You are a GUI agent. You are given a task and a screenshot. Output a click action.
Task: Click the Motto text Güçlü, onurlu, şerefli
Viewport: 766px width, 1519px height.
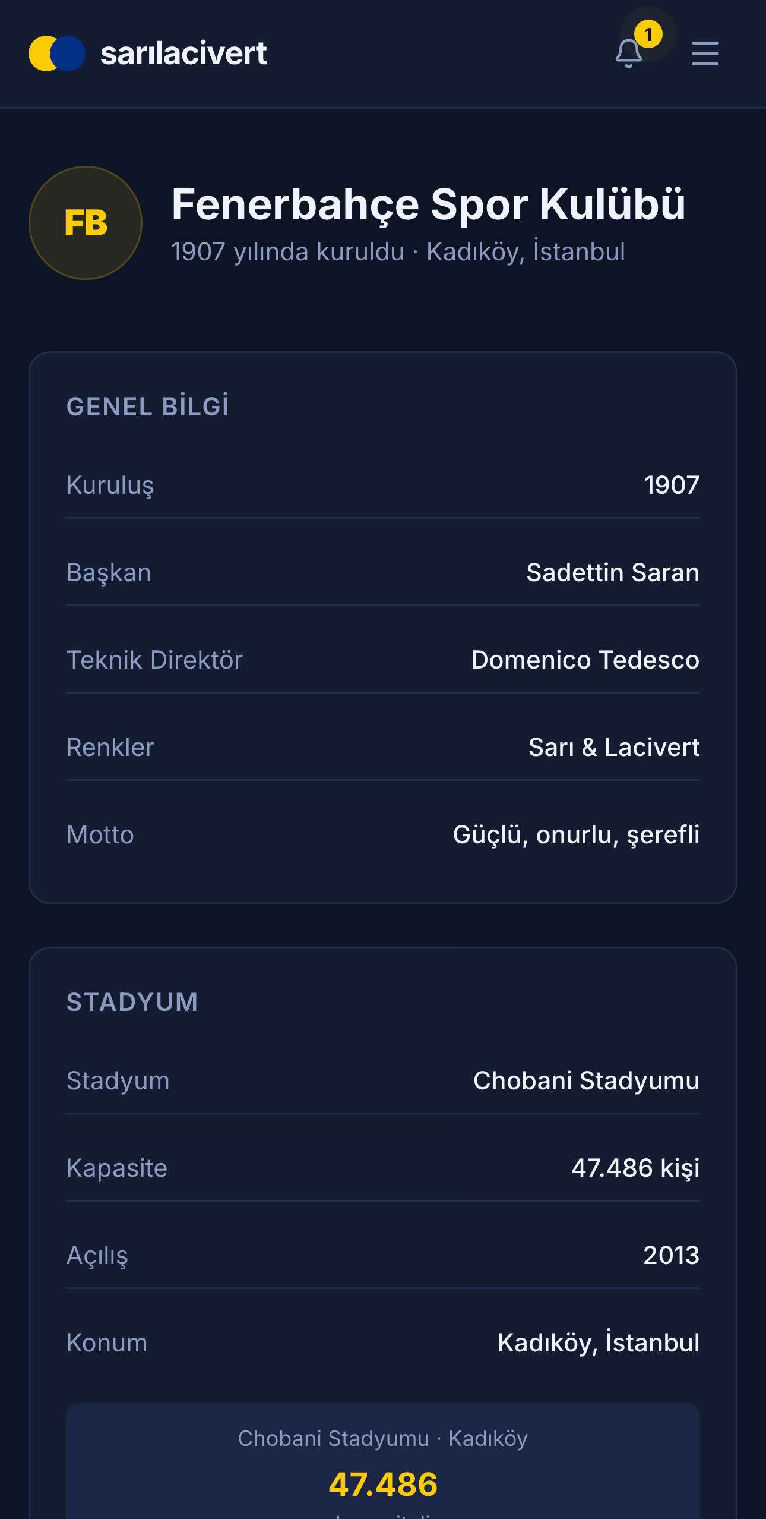pyautogui.click(x=576, y=834)
